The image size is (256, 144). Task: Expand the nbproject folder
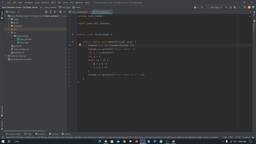click(x=9, y=26)
